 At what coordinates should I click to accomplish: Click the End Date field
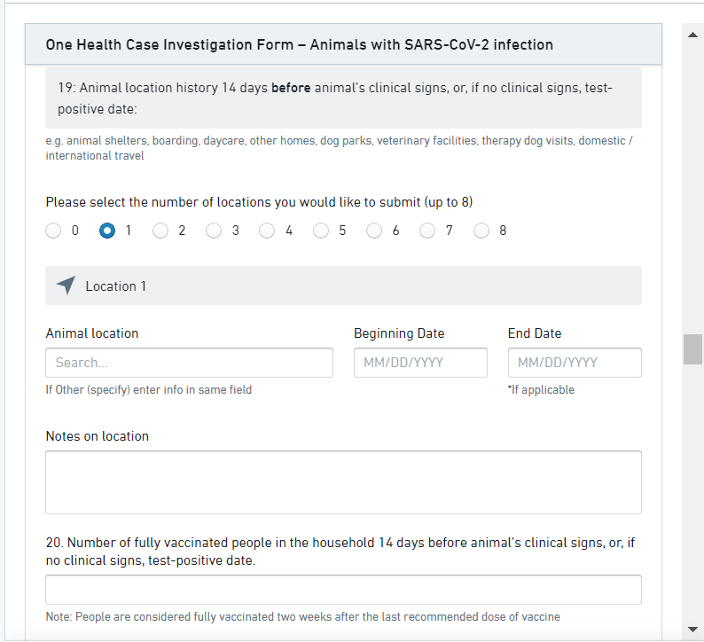(x=575, y=363)
